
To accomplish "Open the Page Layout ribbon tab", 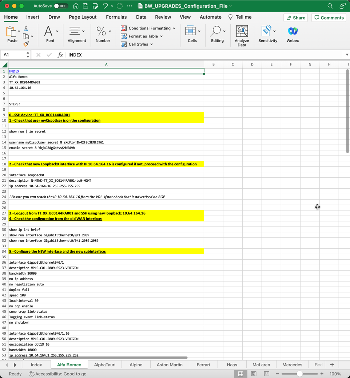I will [83, 17].
